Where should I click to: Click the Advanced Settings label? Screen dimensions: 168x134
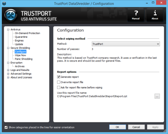pyautogui.click(x=21, y=74)
